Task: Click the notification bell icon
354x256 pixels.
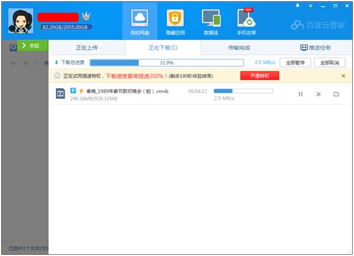Action: tap(298, 6)
